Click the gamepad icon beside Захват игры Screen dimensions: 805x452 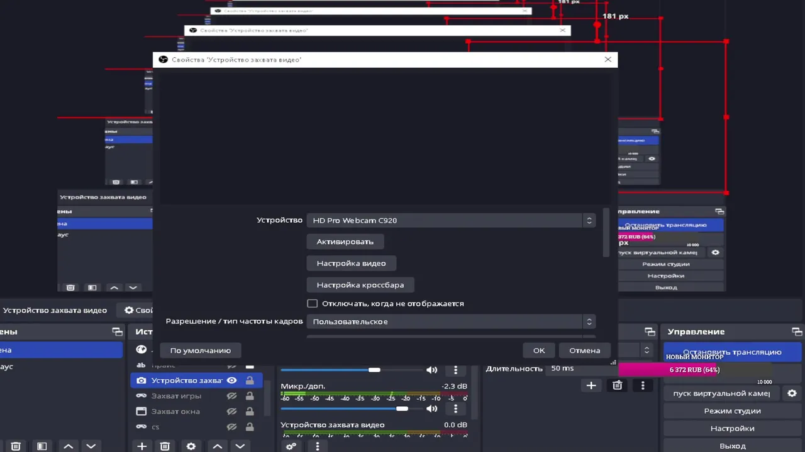pyautogui.click(x=142, y=396)
